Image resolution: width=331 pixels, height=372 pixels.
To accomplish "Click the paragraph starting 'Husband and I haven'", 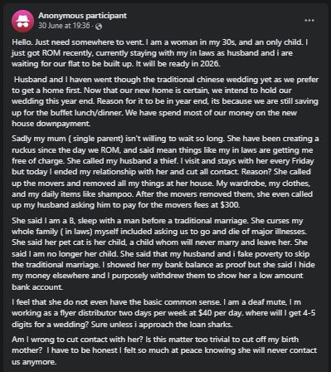I will pyautogui.click(x=165, y=101).
